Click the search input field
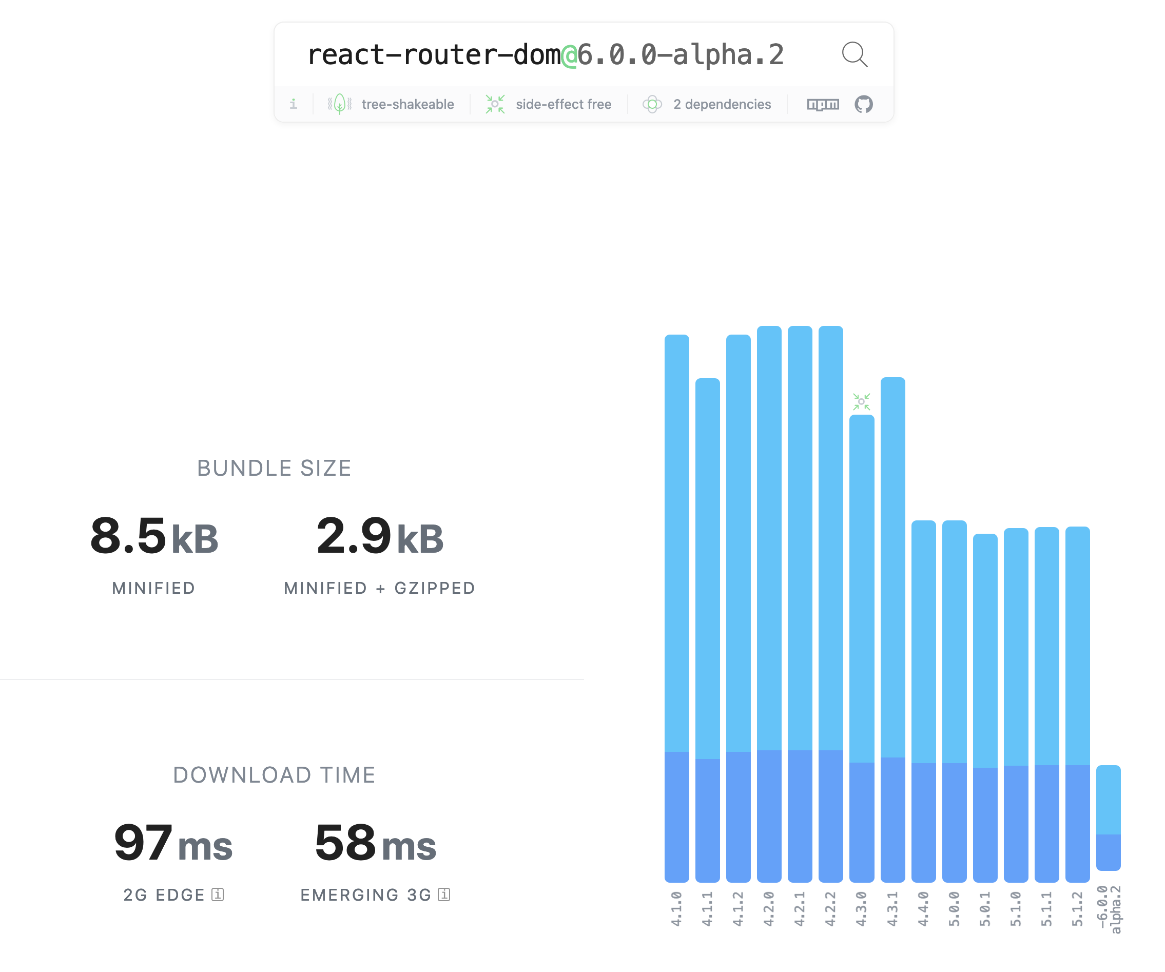The image size is (1165, 972). [546, 54]
